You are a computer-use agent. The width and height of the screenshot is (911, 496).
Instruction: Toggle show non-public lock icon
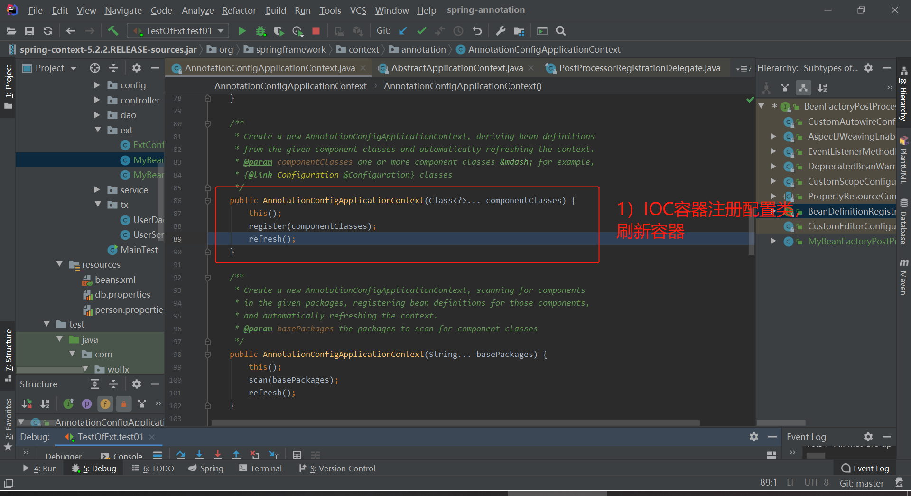124,404
